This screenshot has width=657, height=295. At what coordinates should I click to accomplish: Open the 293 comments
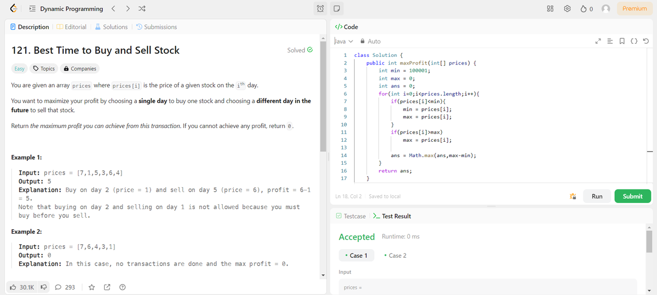pos(66,287)
